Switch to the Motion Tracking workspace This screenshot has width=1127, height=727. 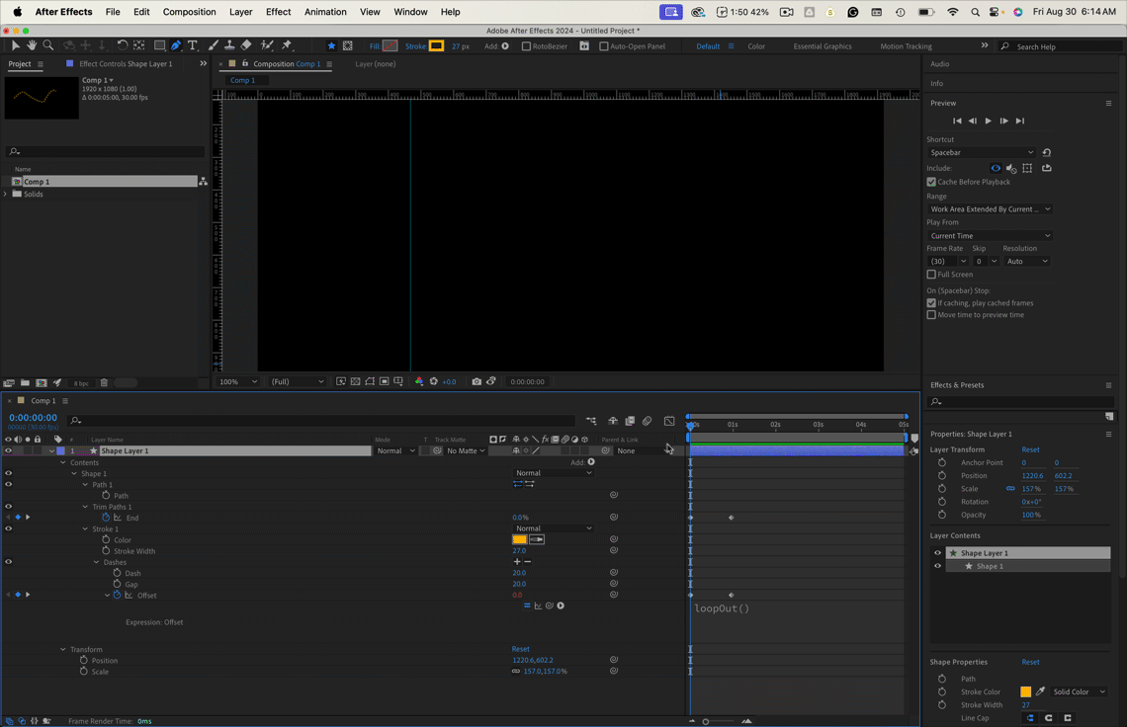(x=906, y=46)
